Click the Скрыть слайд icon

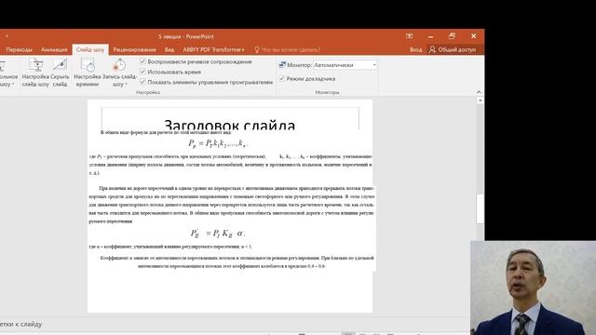pyautogui.click(x=60, y=73)
